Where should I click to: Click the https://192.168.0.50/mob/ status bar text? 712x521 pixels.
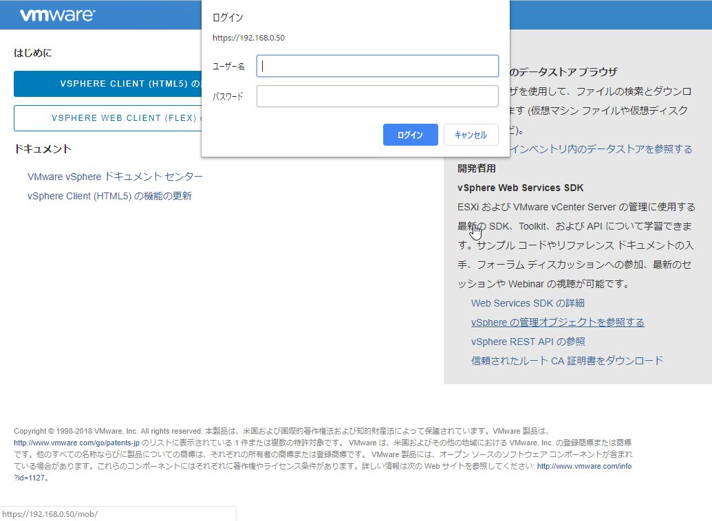point(50,514)
